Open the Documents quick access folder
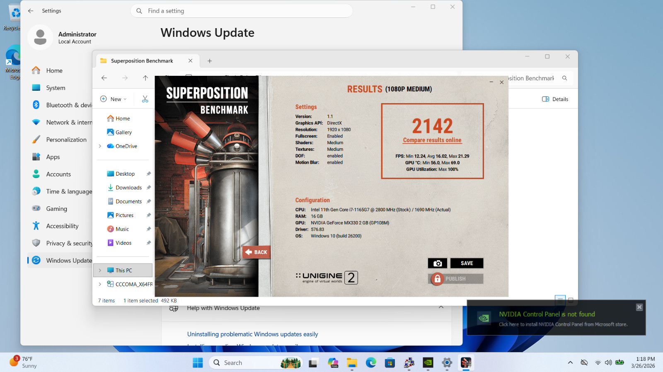663x372 pixels. point(128,201)
